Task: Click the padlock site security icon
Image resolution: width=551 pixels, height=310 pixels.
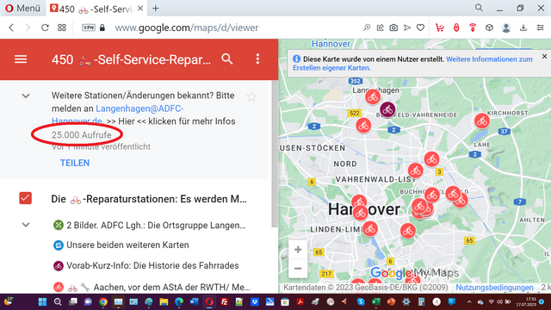Action: 102,28
